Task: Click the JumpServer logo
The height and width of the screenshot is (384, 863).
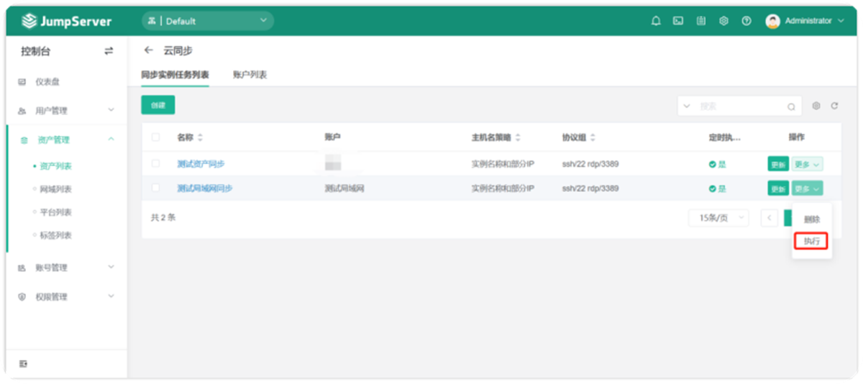Action: 67,22
